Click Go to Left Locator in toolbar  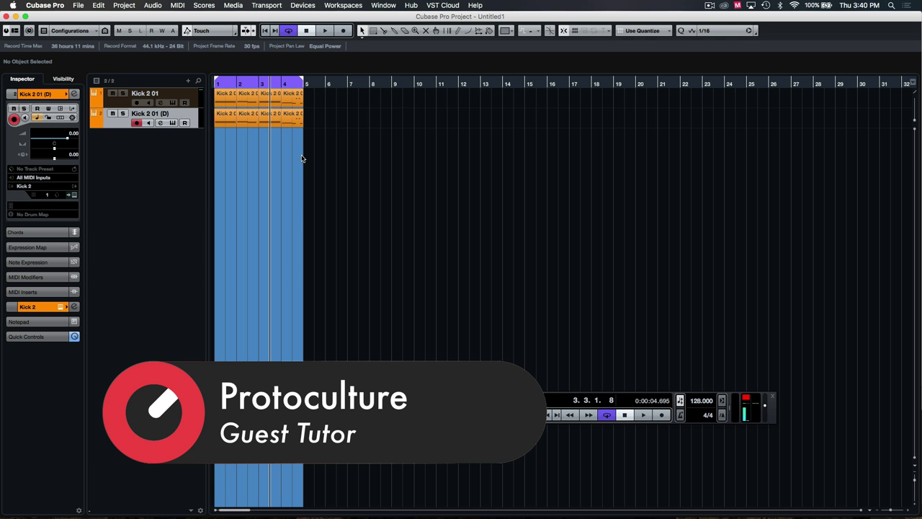click(x=265, y=31)
